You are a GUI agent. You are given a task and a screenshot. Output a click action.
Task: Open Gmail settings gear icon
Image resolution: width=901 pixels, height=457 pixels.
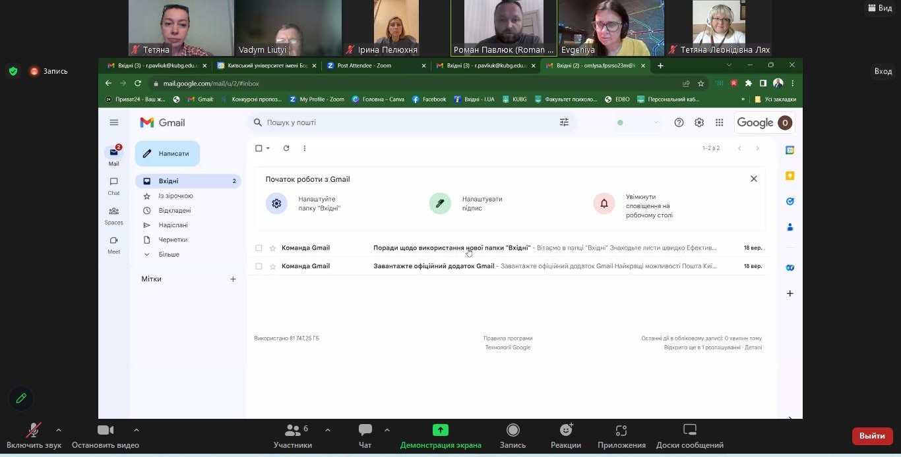tap(699, 122)
